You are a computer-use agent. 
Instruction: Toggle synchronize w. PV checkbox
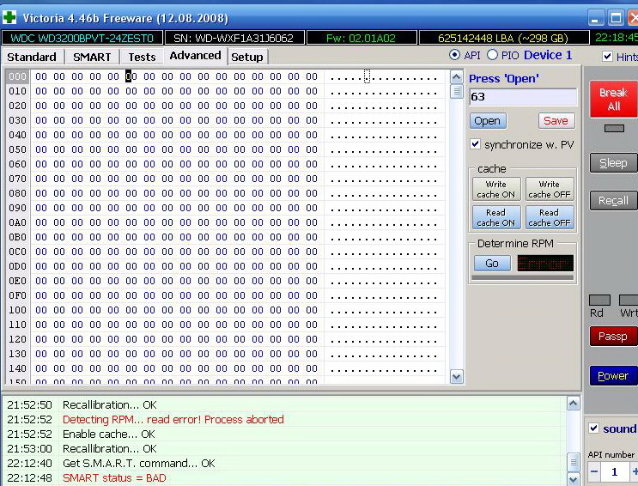476,144
